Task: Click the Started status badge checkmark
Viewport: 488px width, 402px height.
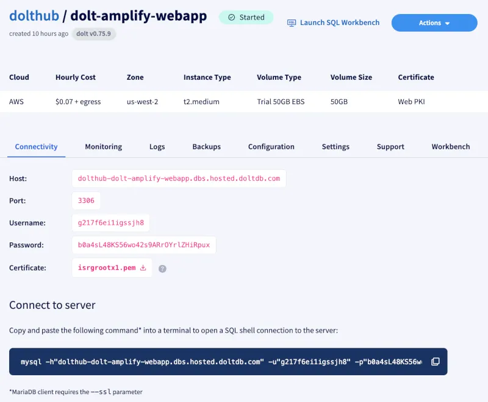Action: 232,17
